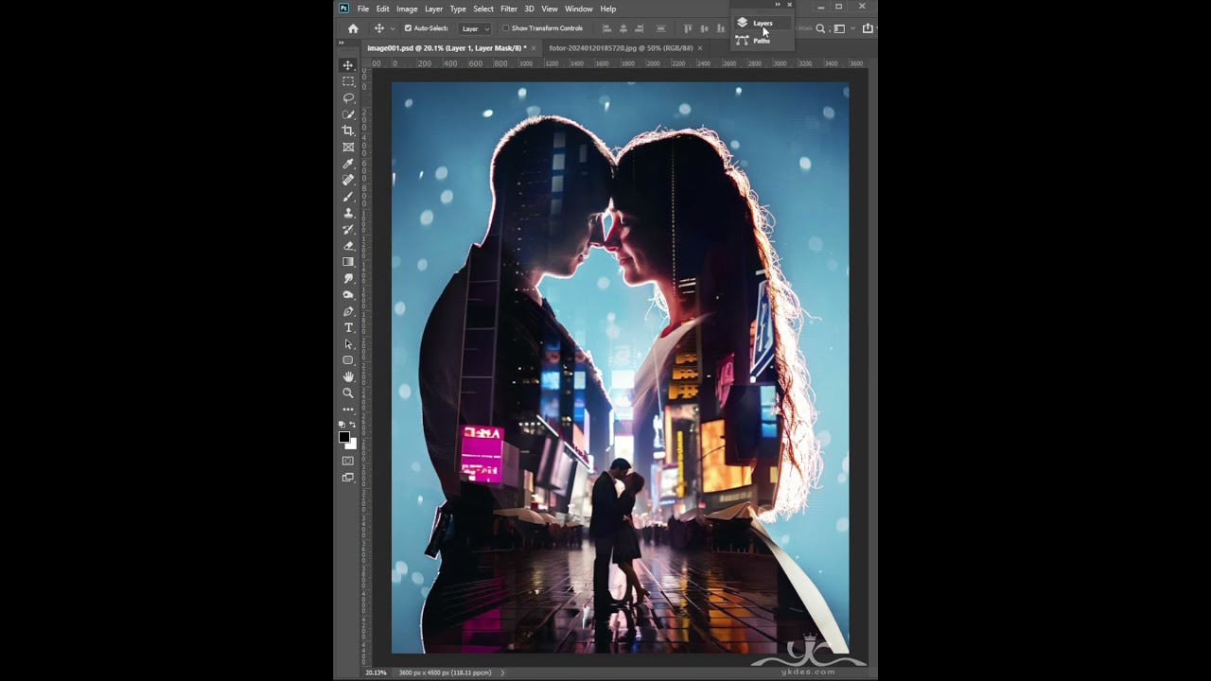
Task: Select the Gradient tool
Action: (x=348, y=262)
